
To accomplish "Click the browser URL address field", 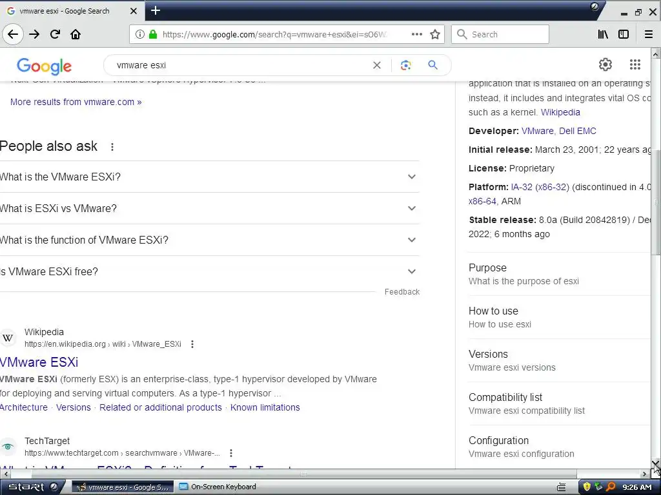I will click(274, 35).
